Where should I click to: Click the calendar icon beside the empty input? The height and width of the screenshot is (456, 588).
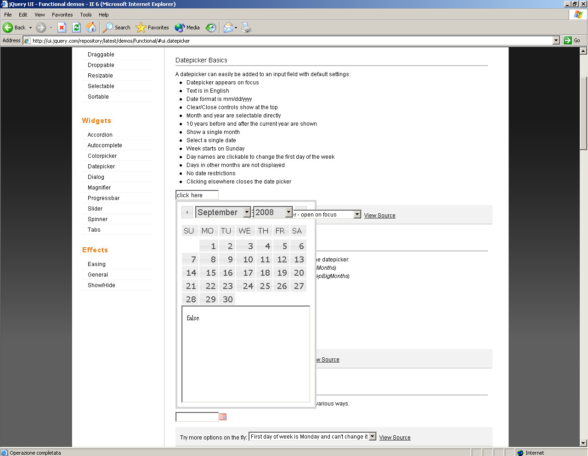click(223, 417)
